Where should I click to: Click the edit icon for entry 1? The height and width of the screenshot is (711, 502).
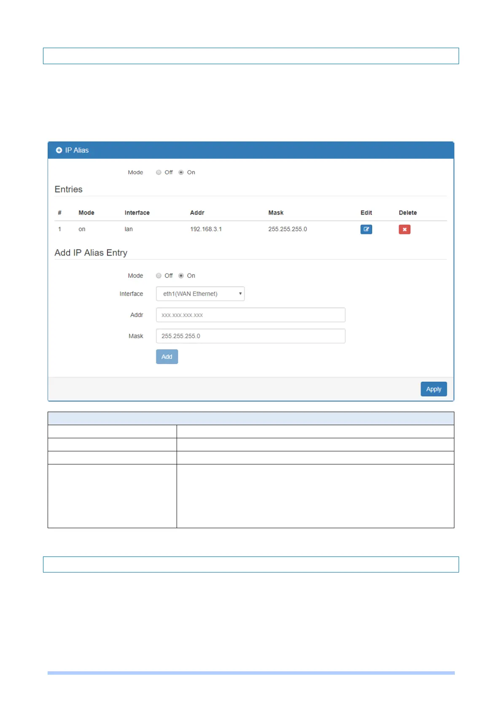coord(366,229)
